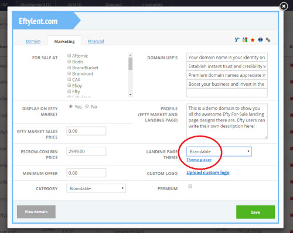Click the gray chain link icon

pyautogui.click(x=268, y=40)
